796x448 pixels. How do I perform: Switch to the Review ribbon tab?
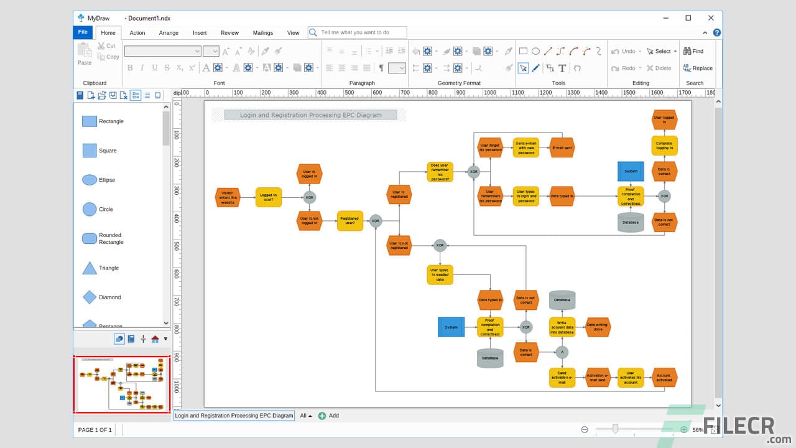tap(229, 32)
